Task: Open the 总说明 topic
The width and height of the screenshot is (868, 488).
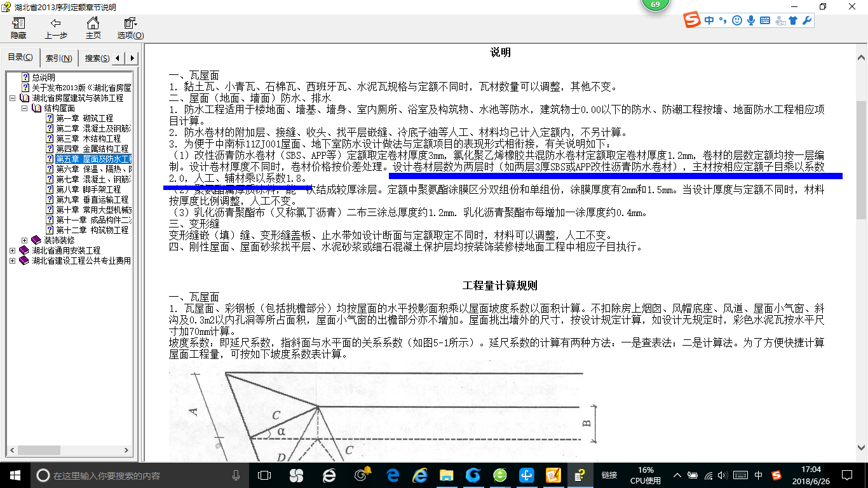Action: pyautogui.click(x=44, y=78)
